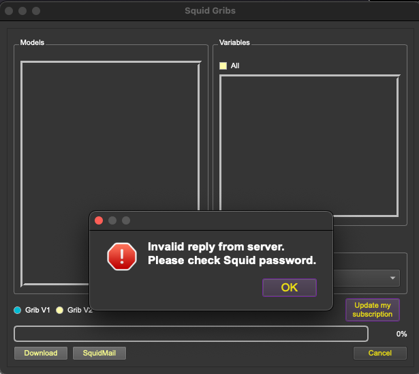Click Update my subscription button
The image size is (419, 374).
coord(373,310)
